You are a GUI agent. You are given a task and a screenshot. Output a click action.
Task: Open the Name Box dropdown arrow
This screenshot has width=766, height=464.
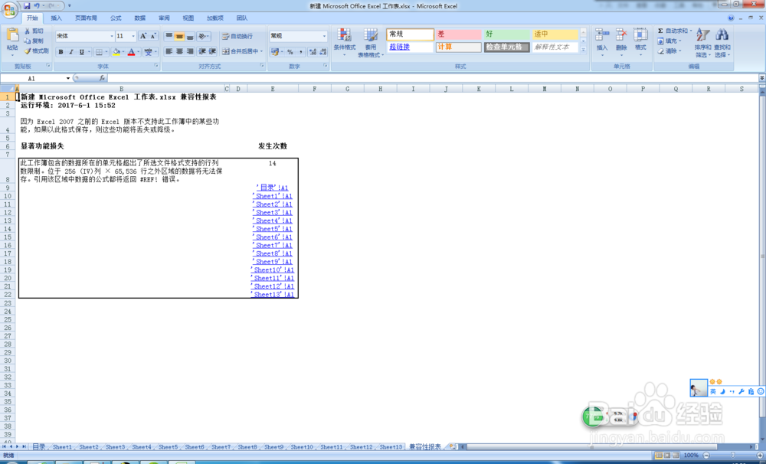pyautogui.click(x=68, y=78)
